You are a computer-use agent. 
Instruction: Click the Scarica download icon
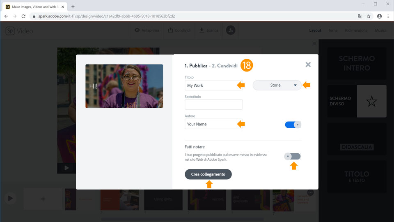202,30
